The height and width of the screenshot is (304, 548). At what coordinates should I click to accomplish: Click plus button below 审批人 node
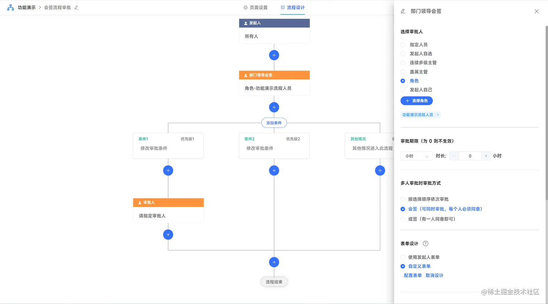tap(168, 235)
